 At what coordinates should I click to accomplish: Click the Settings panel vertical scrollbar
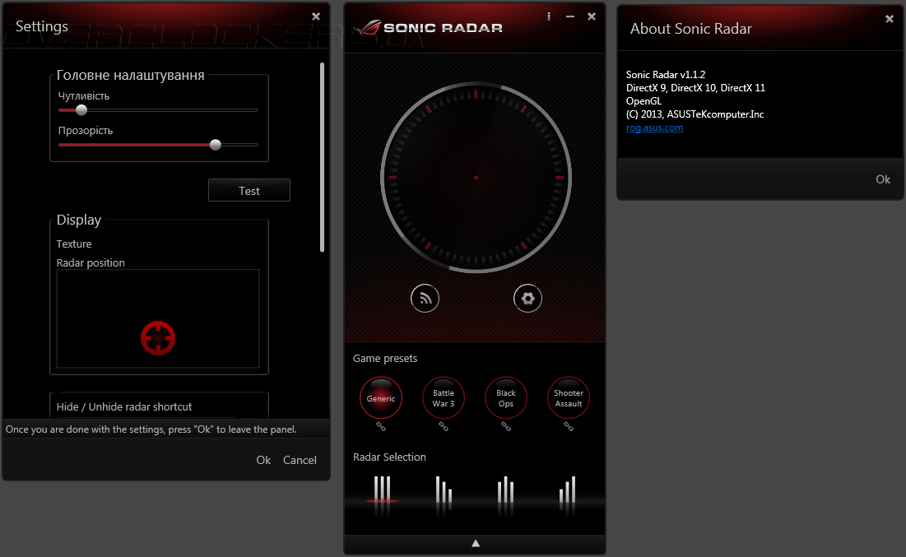pos(322,157)
